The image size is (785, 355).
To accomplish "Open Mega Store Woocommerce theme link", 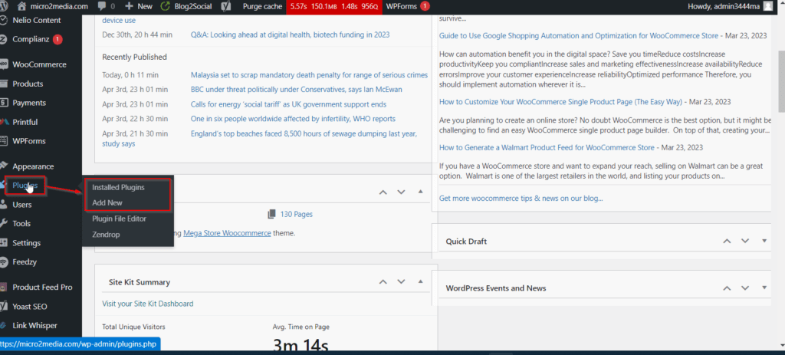I will 227,233.
